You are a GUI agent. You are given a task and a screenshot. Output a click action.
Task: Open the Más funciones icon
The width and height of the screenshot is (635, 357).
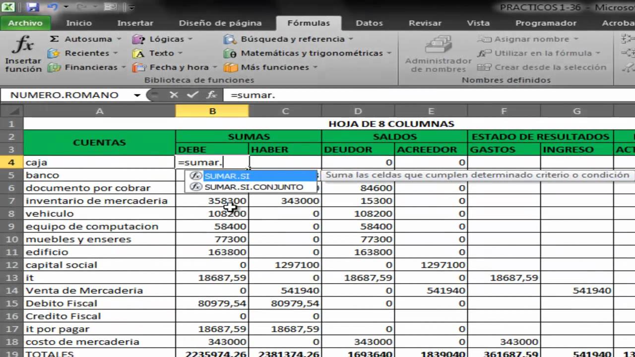pos(230,67)
